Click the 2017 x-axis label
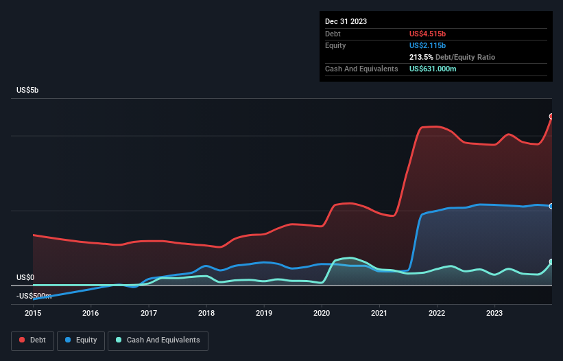The height and width of the screenshot is (361, 563). click(x=149, y=313)
